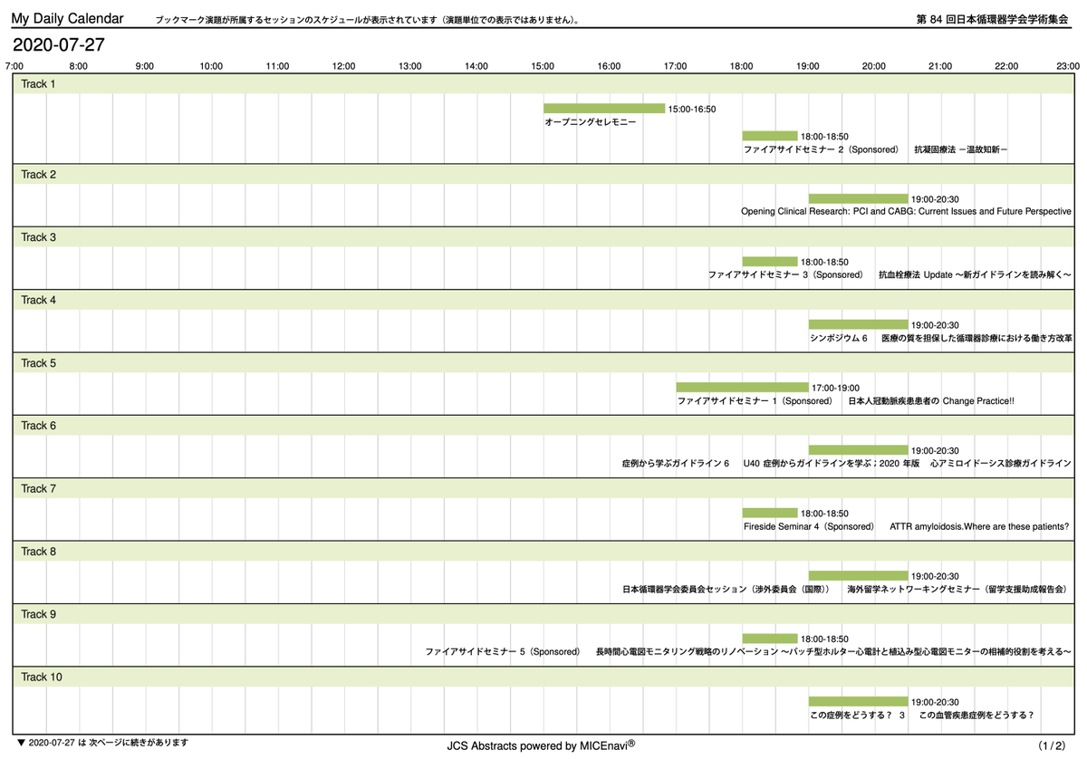Select the Track 5 row header
Image resolution: width=1087 pixels, height=759 pixels.
point(543,363)
